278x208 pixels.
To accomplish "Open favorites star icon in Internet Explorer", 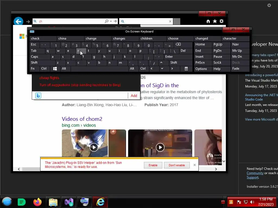I will 215,21.
